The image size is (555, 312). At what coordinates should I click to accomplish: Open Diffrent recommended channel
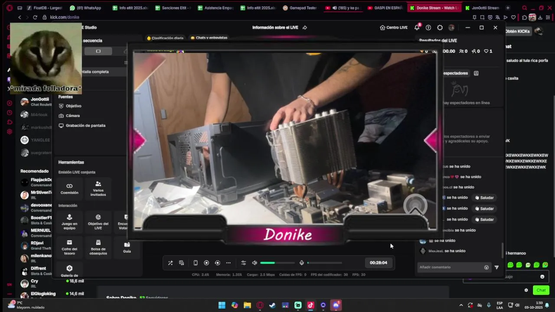tap(36, 271)
